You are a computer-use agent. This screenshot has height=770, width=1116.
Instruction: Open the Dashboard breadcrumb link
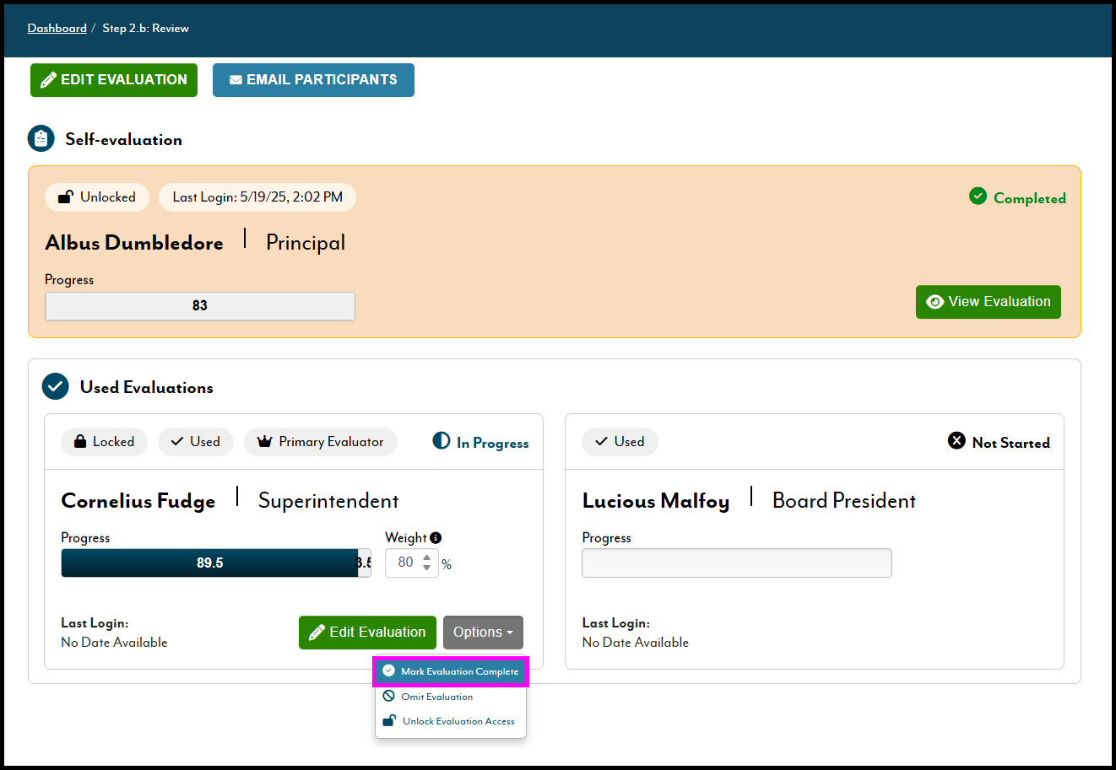[57, 28]
